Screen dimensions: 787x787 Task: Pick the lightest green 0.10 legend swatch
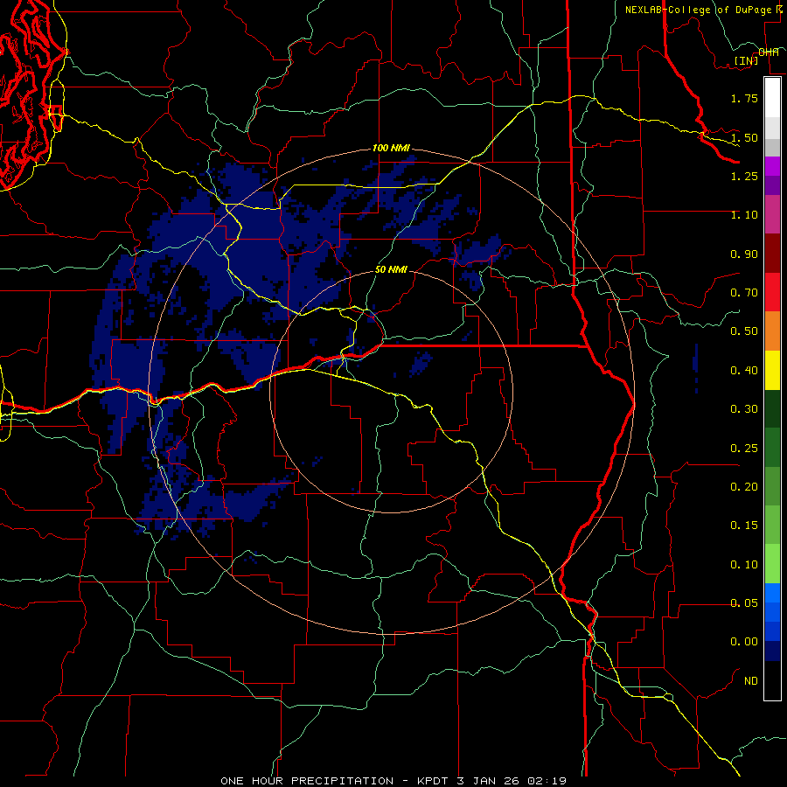pyautogui.click(x=772, y=564)
